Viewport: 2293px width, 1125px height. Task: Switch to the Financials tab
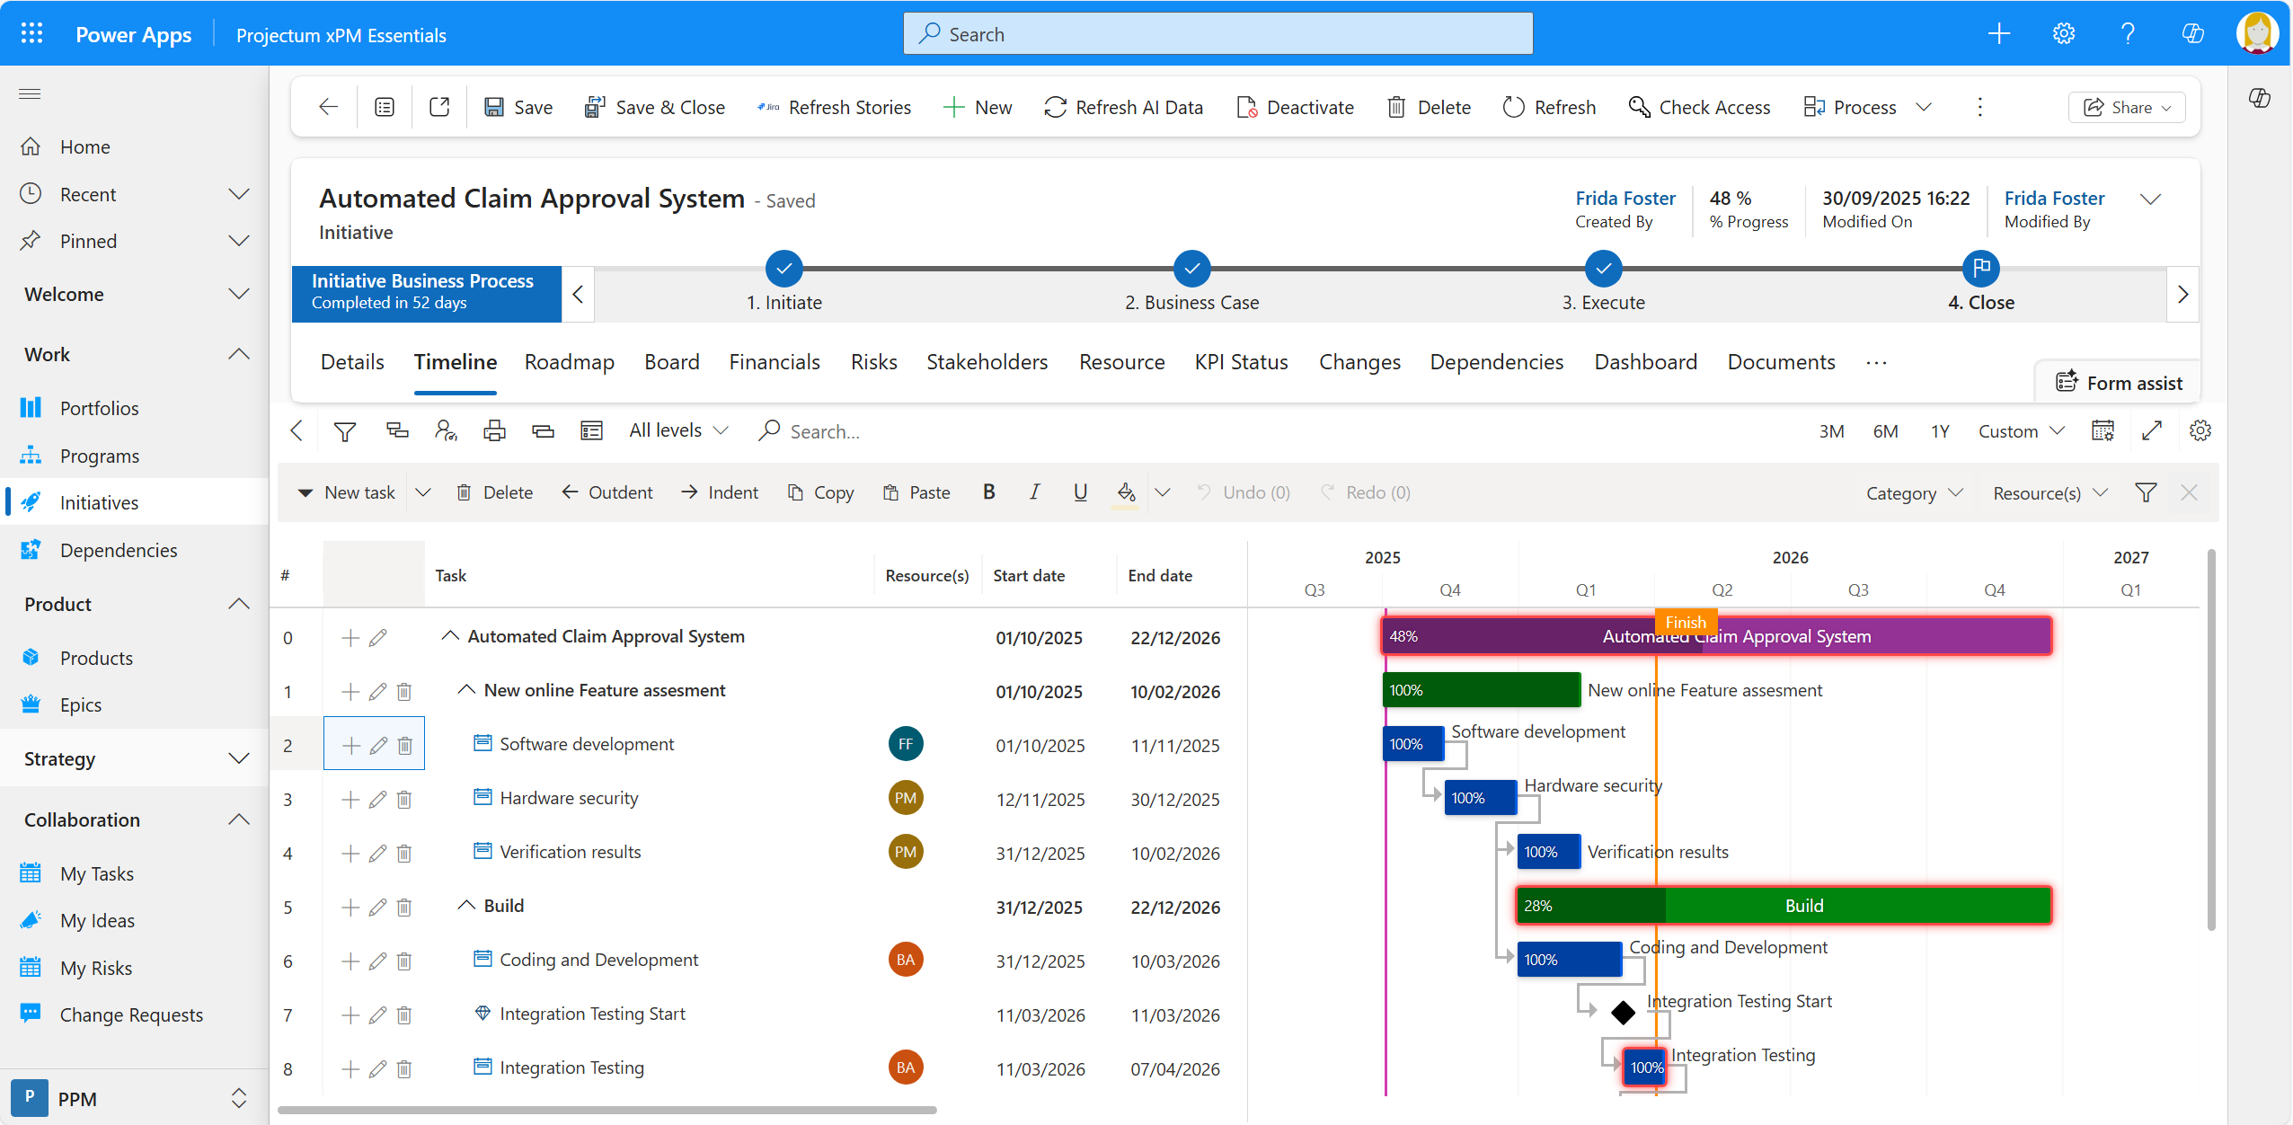775,362
